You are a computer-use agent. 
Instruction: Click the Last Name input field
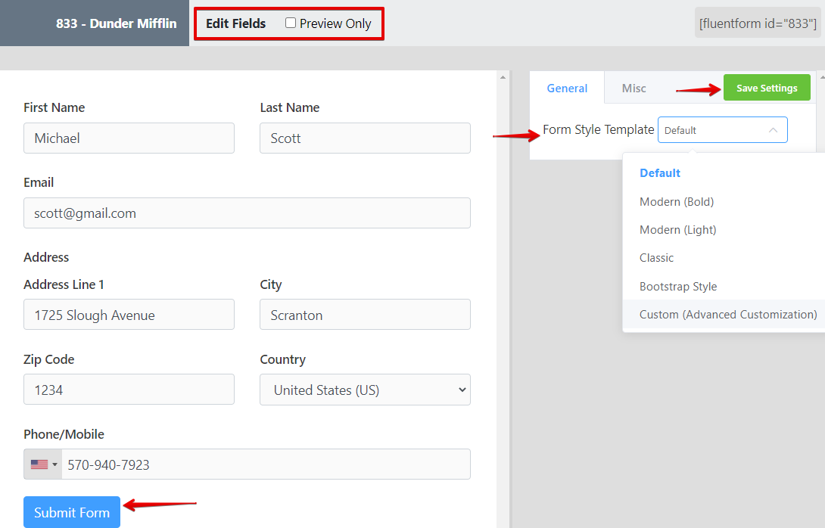365,138
